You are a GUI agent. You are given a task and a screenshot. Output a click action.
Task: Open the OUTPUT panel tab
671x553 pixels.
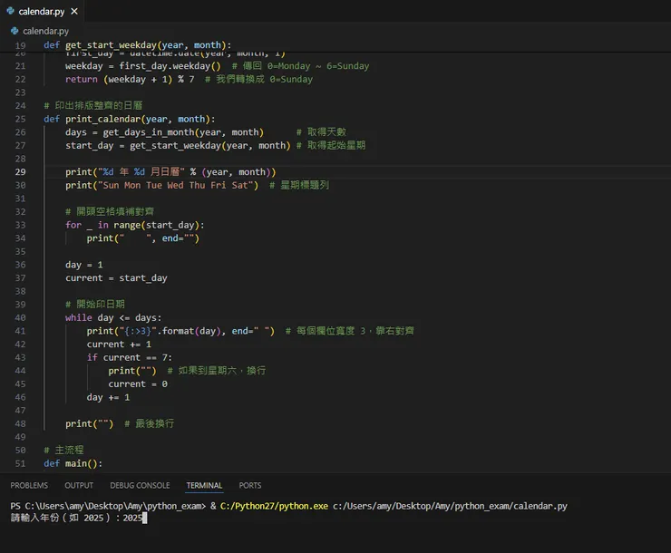[79, 486]
